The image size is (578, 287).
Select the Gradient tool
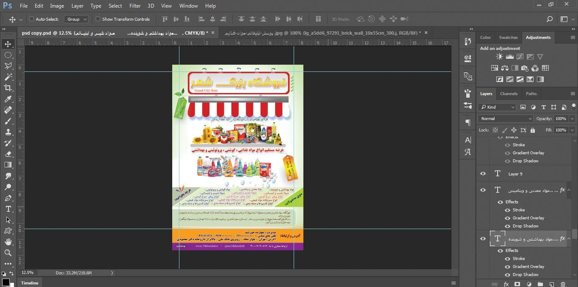point(8,165)
